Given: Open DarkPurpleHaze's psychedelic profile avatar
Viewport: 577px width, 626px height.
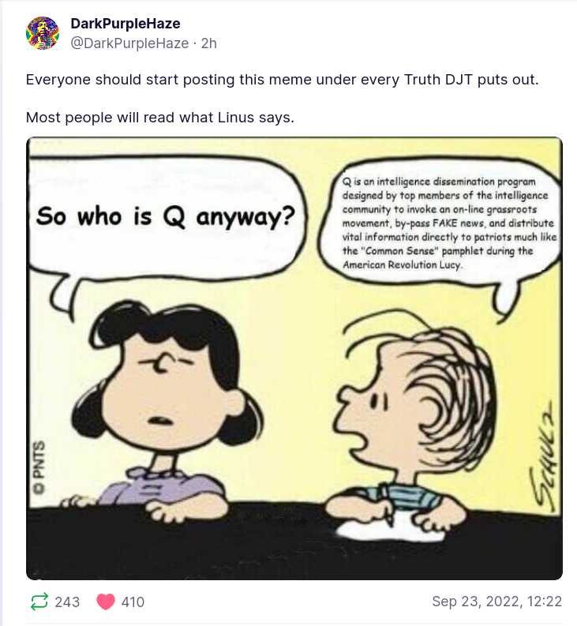Looking at the screenshot, I should click(43, 33).
